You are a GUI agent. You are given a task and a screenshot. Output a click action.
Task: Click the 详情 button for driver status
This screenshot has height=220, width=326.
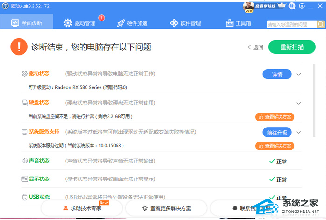[277, 74]
